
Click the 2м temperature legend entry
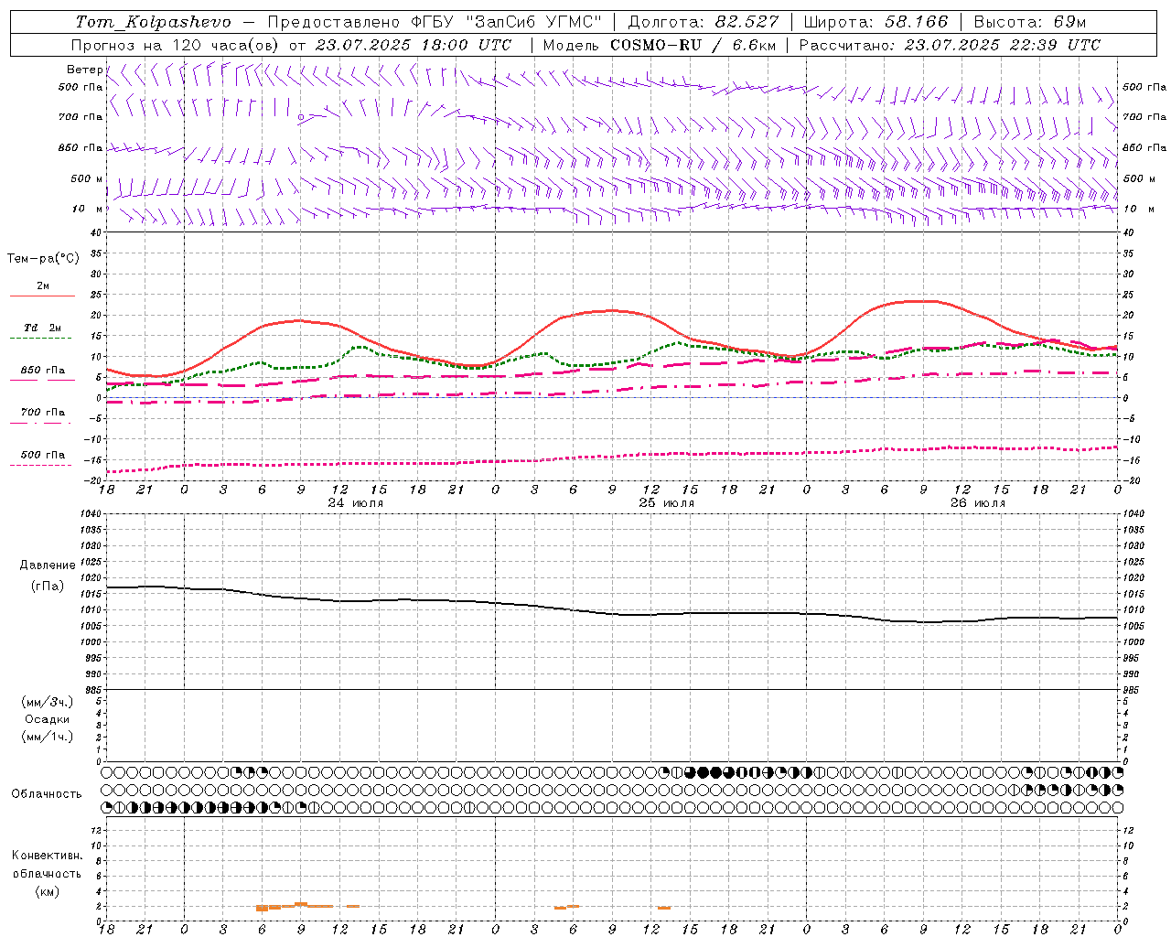point(43,285)
